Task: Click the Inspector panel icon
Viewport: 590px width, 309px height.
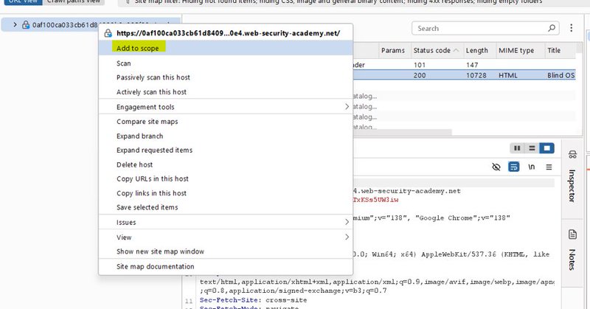Action: click(x=572, y=154)
